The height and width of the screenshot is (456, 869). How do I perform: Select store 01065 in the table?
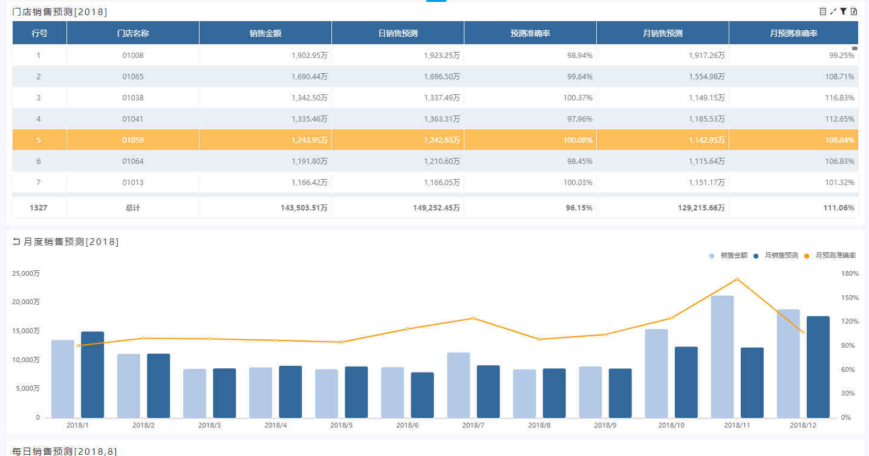pos(133,77)
